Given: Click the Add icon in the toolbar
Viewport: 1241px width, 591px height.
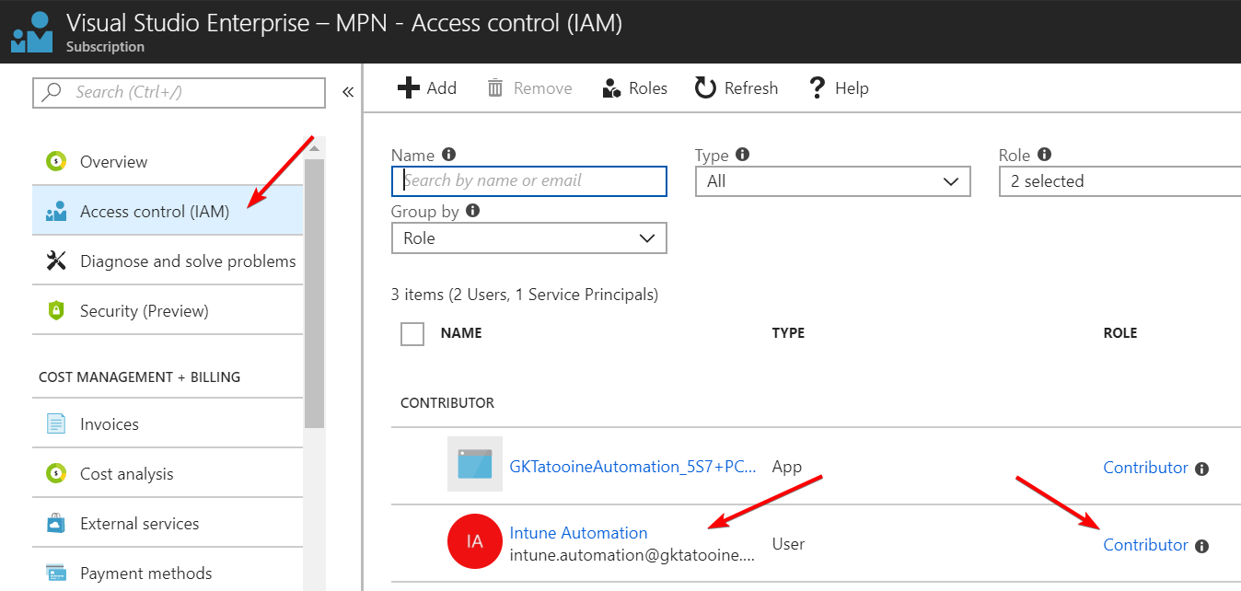Looking at the screenshot, I should click(408, 87).
